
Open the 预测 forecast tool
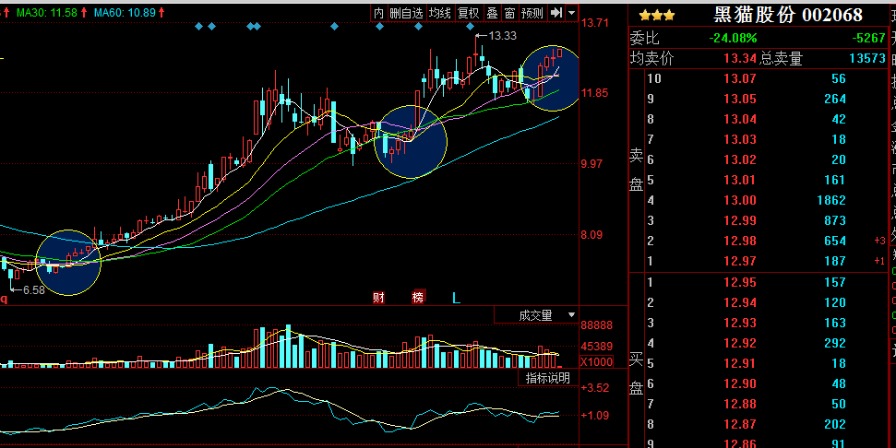(532, 13)
